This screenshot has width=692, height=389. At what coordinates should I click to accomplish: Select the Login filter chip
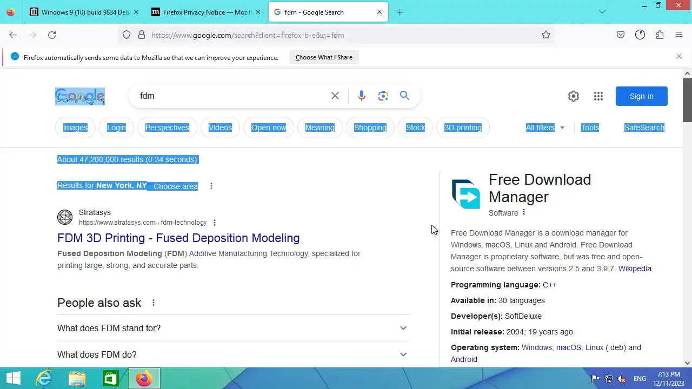click(116, 128)
